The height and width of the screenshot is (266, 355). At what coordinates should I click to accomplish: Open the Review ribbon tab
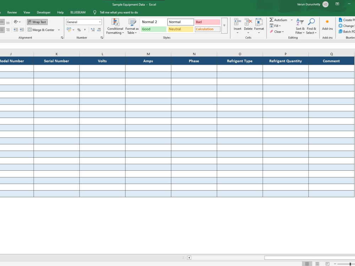[12, 12]
